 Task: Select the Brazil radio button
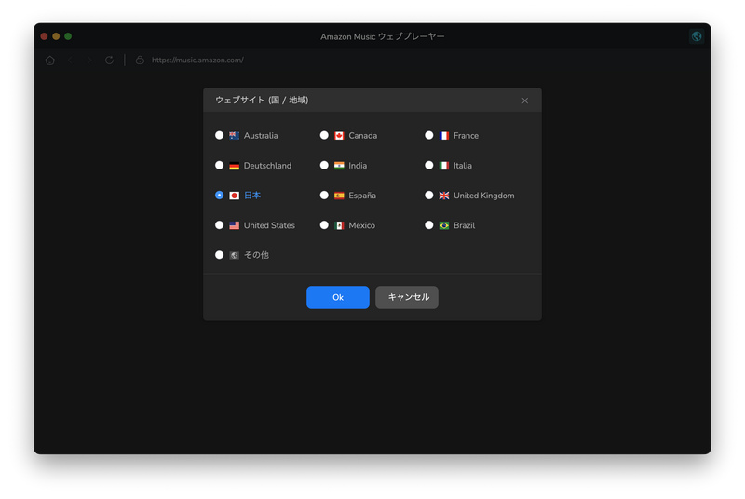[429, 225]
